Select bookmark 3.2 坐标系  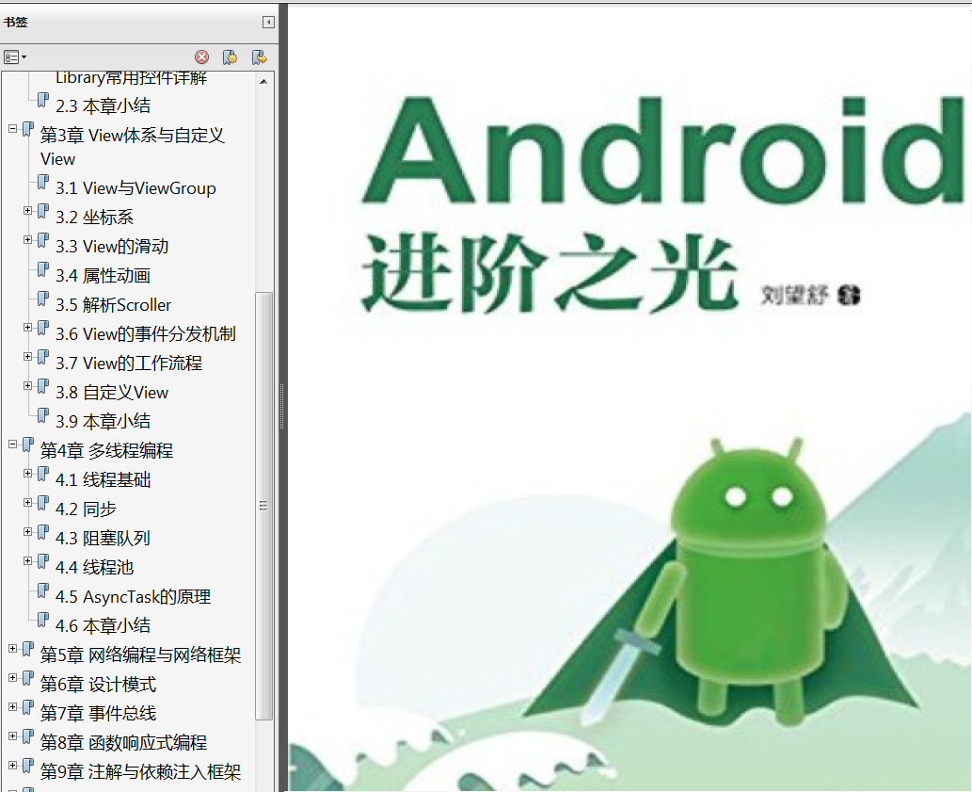pos(94,218)
